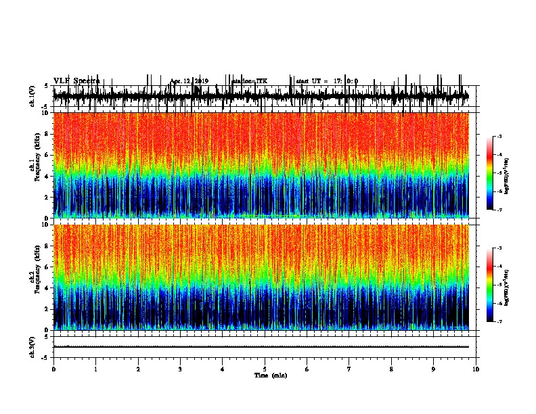
Task: Select the "start UT = 17: 0: 0" text
Action: pyautogui.click(x=327, y=81)
